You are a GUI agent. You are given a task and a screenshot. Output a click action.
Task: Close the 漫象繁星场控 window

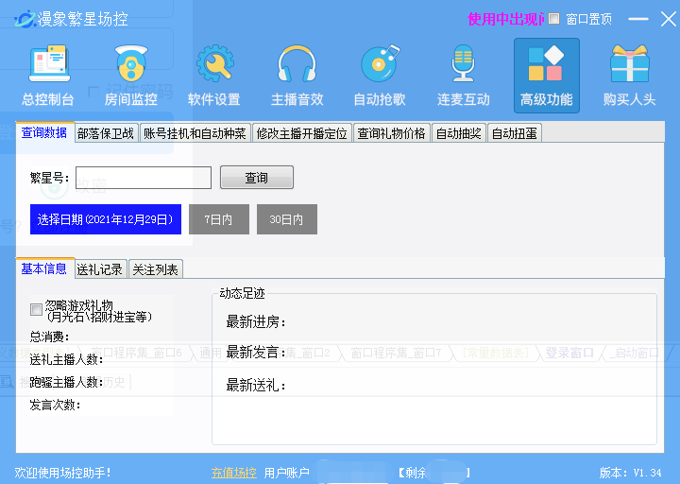point(669,19)
